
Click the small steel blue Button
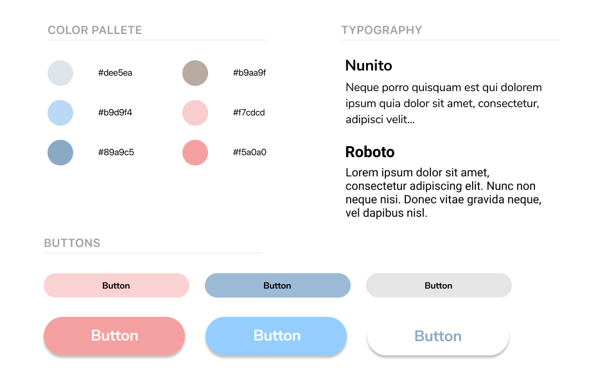(277, 285)
